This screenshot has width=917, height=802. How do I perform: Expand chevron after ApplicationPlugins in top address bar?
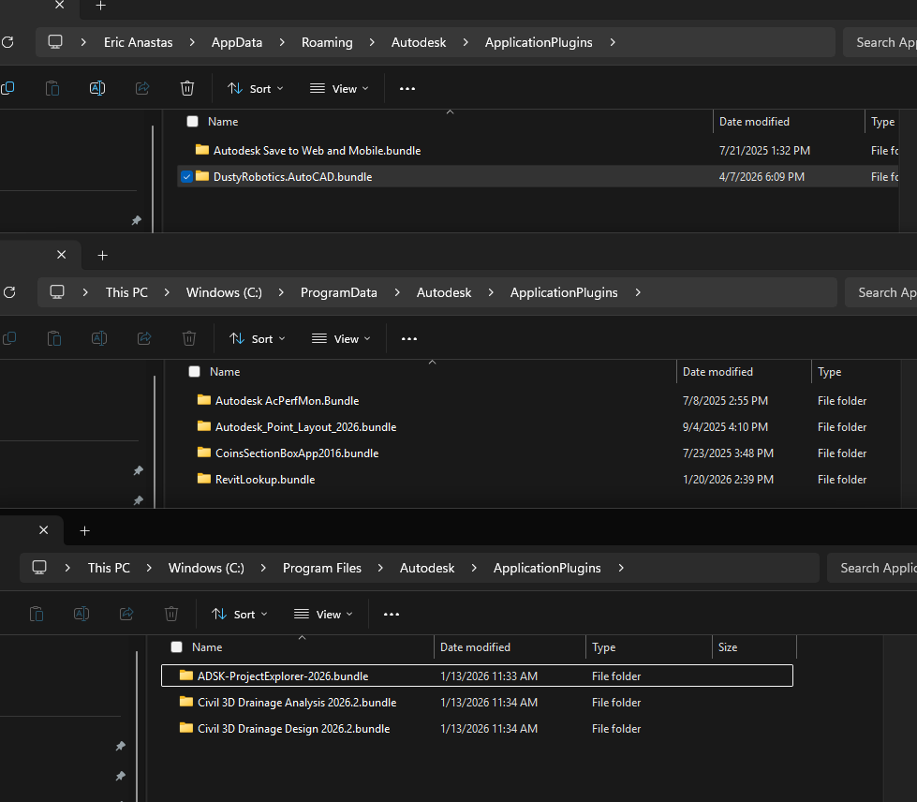pyautogui.click(x=613, y=42)
